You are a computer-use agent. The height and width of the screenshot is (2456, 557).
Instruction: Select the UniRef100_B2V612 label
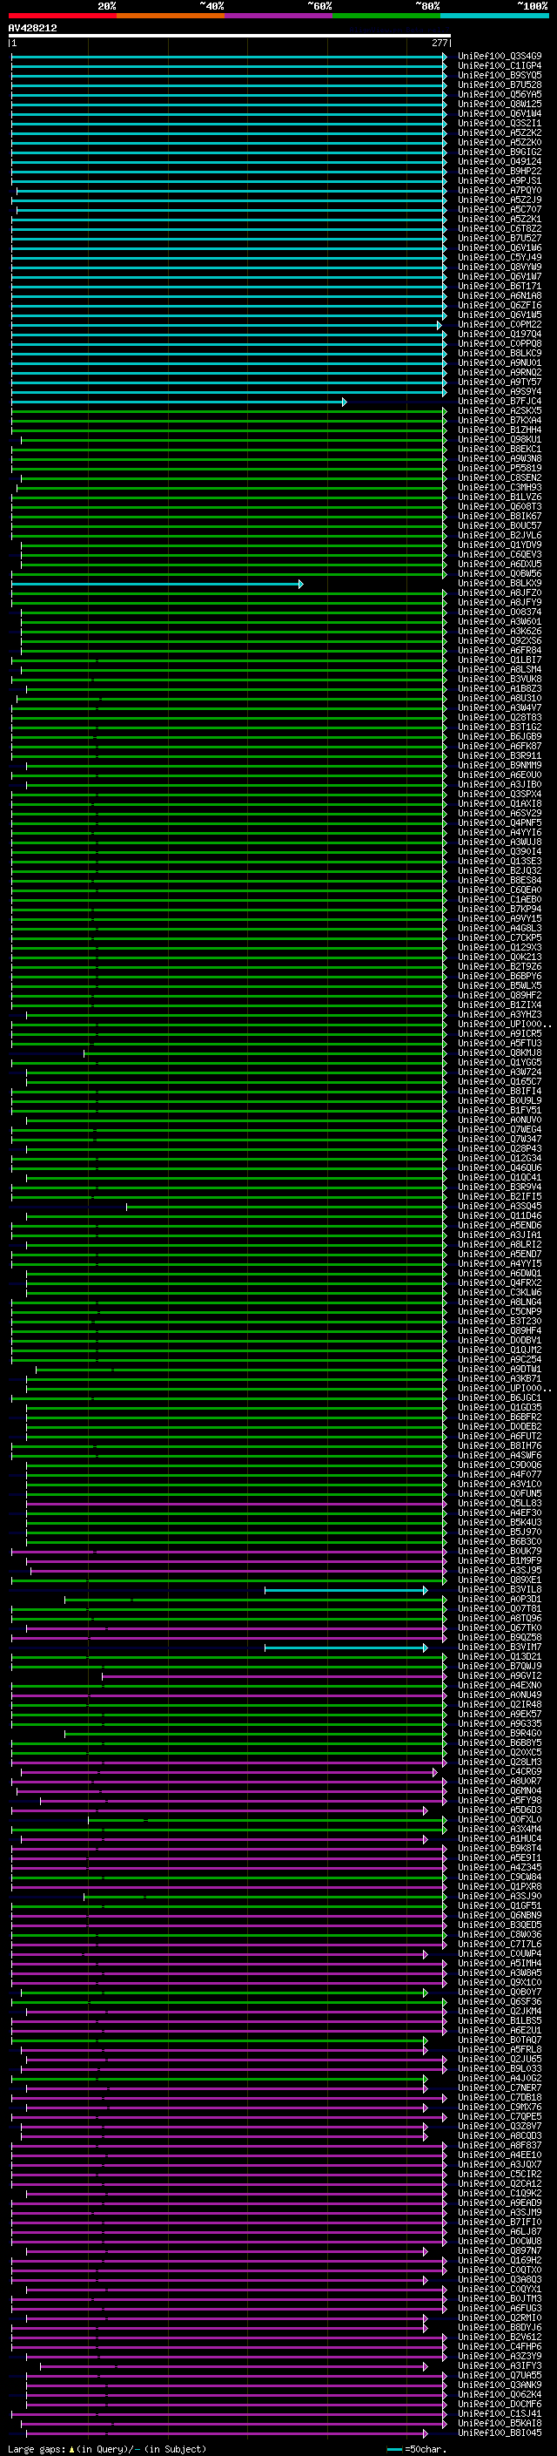[x=500, y=2338]
